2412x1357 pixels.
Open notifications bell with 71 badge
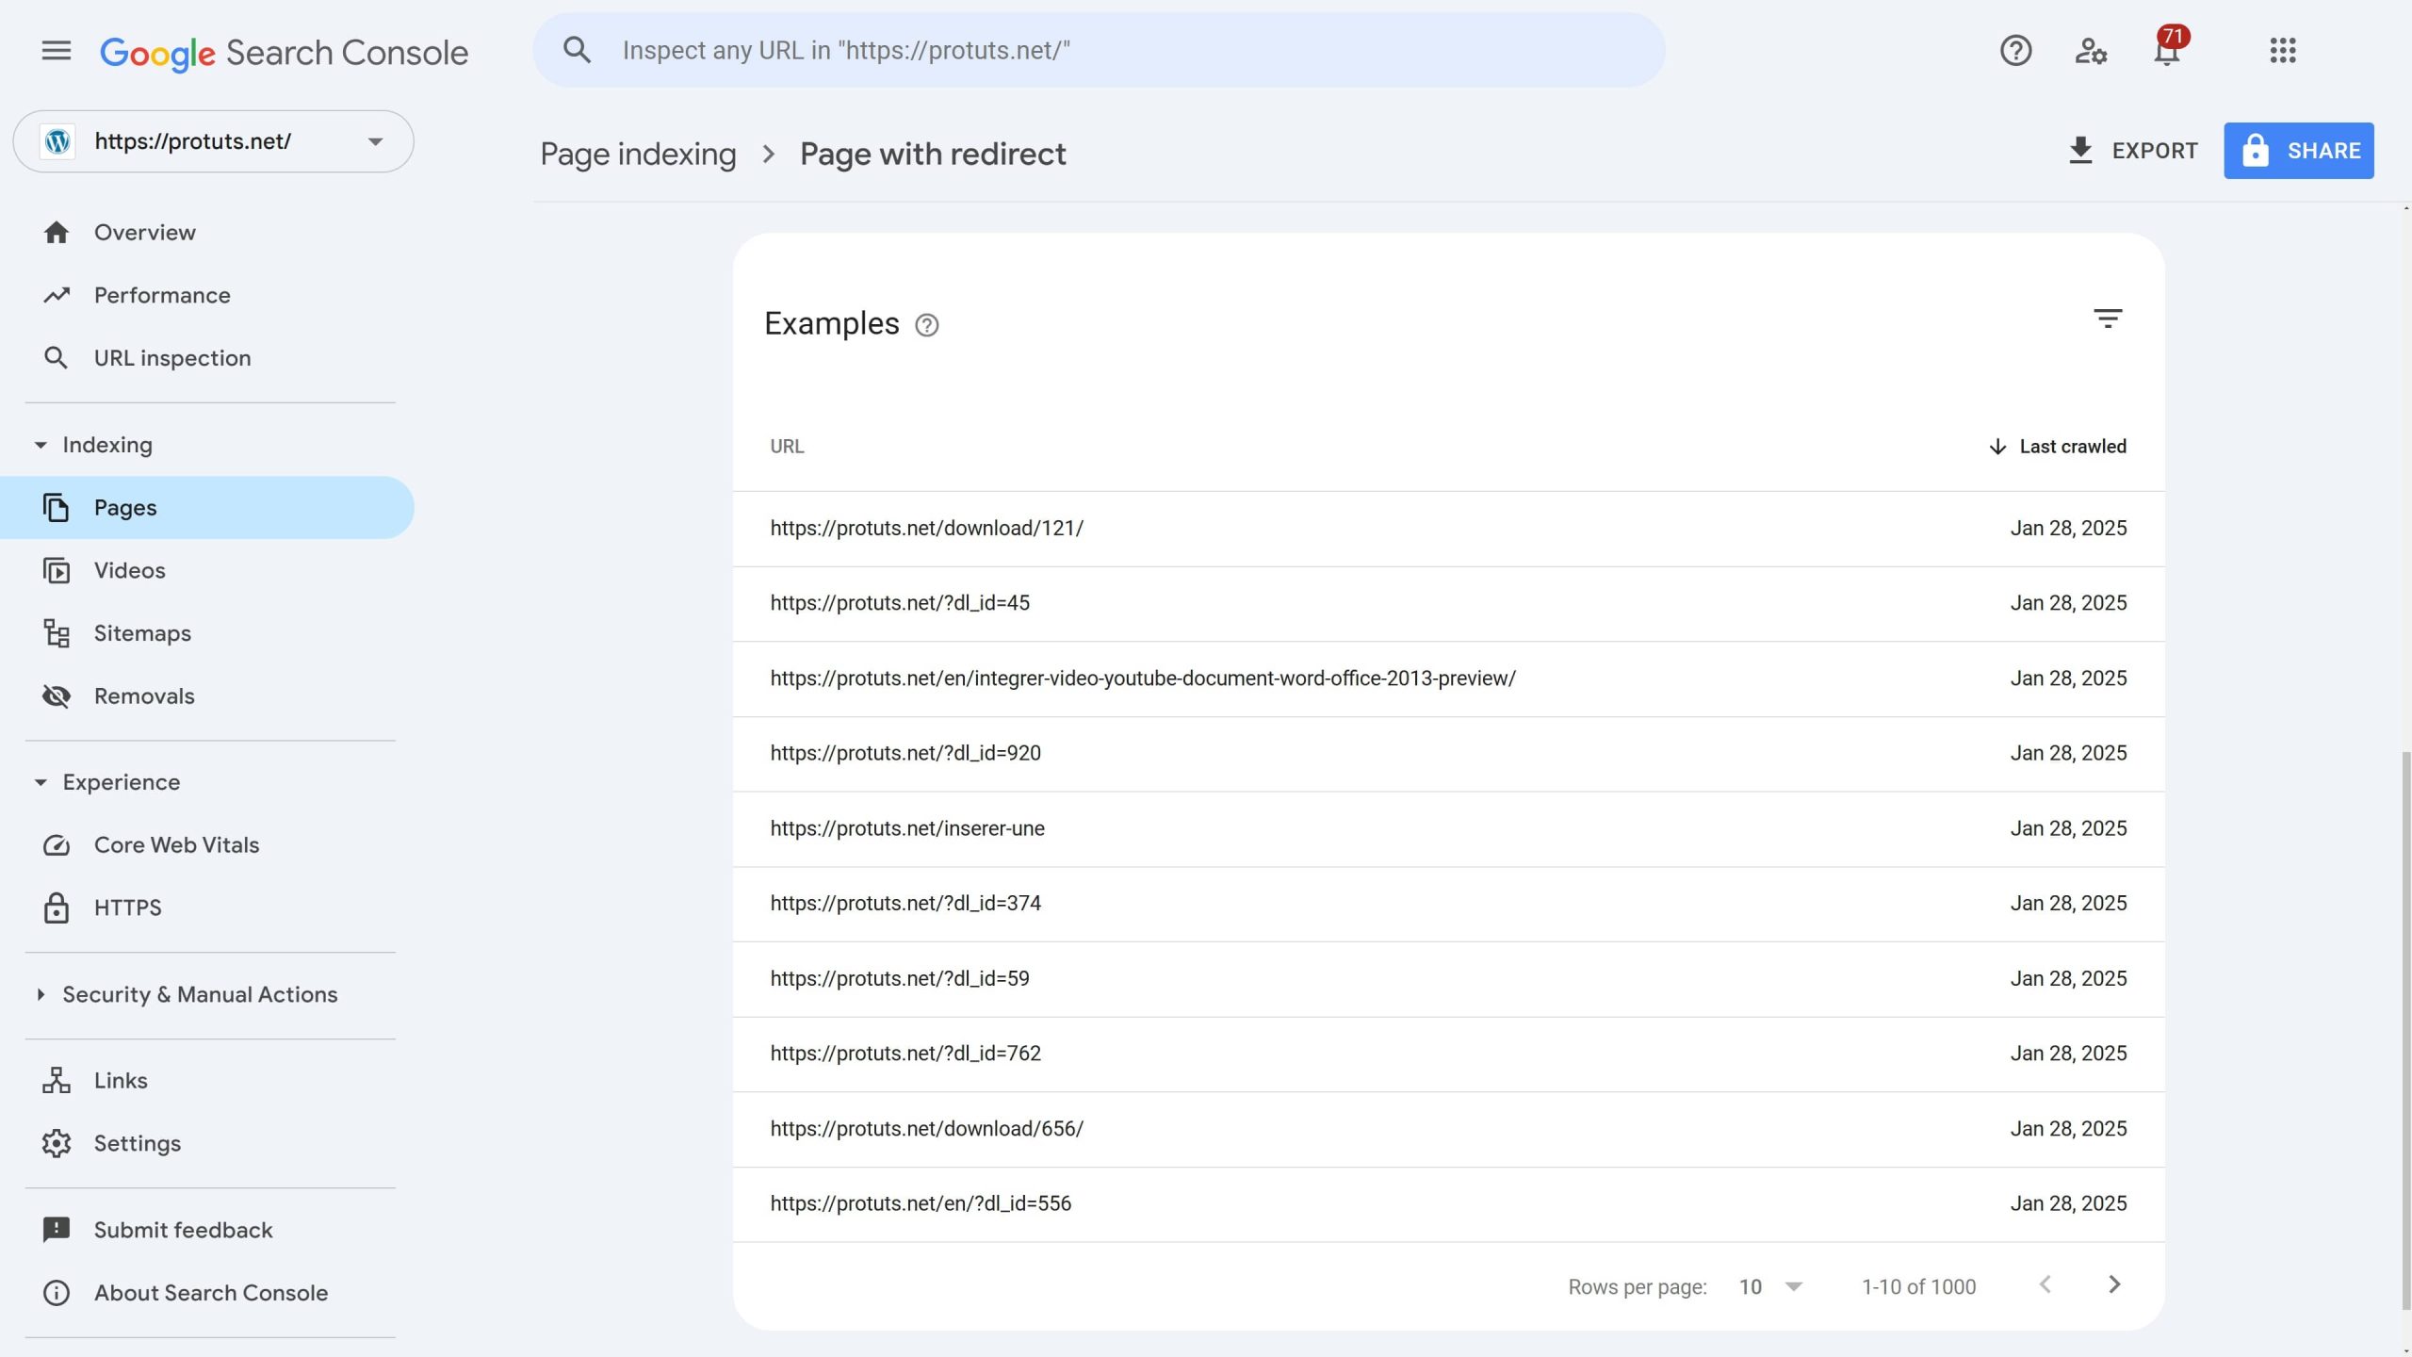2166,51
